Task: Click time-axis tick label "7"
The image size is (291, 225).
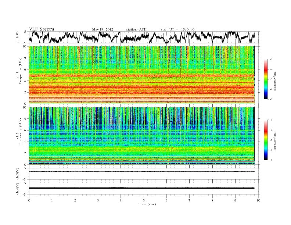Action: point(190,200)
